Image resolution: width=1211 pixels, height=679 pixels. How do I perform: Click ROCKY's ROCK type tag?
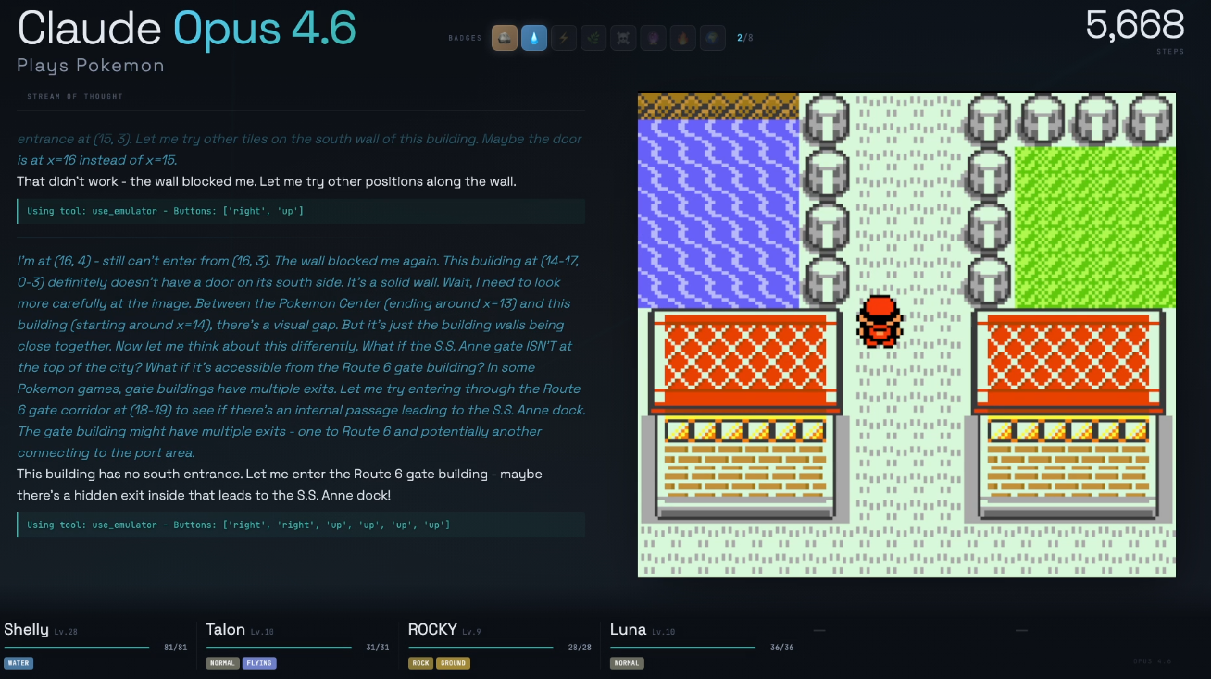[421, 663]
